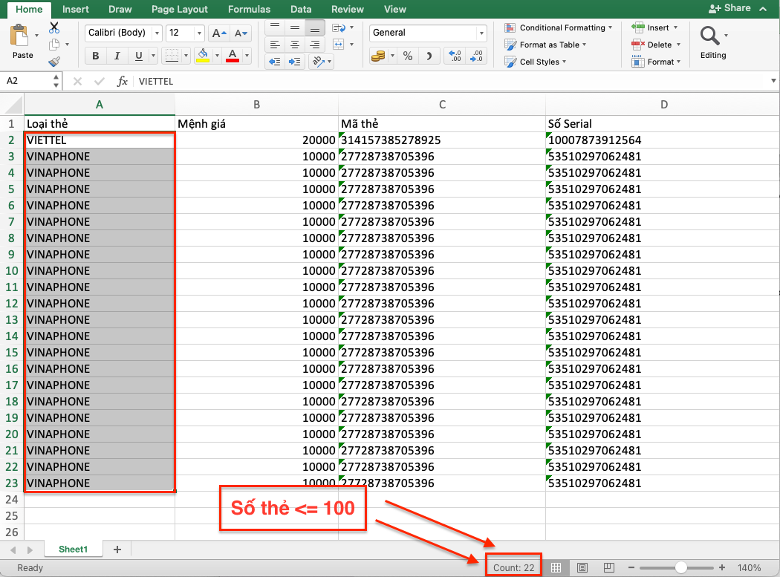The height and width of the screenshot is (577, 780).
Task: Click the Format Painter brush icon
Action: click(54, 62)
